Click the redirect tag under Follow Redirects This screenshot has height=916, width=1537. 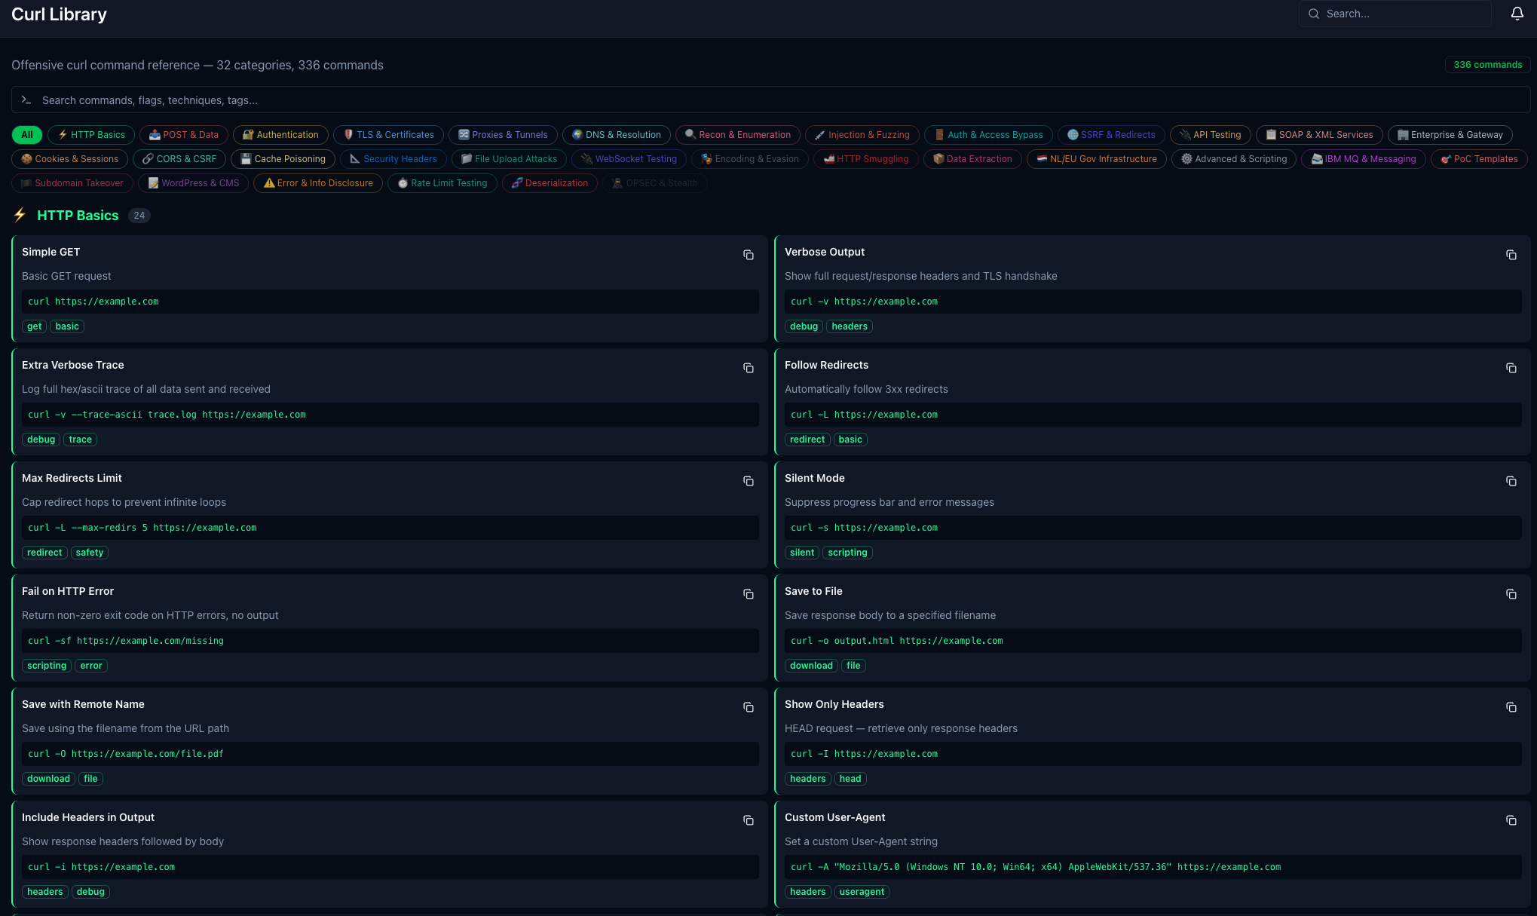tap(807, 439)
